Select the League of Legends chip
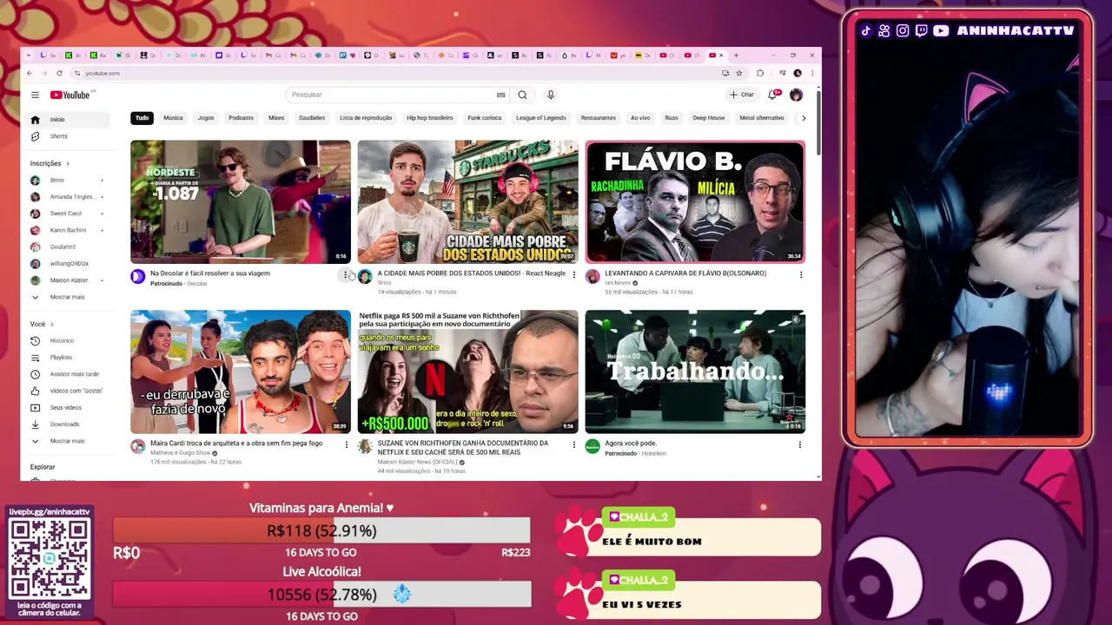This screenshot has height=625, width=1112. tap(541, 118)
